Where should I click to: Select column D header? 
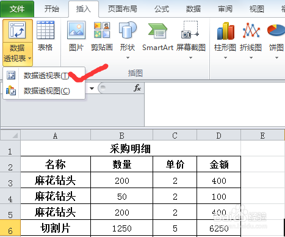point(219,136)
